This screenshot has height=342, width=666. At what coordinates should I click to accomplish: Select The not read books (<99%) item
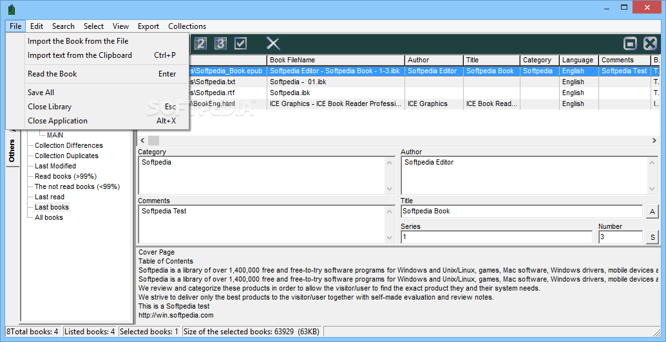[77, 186]
